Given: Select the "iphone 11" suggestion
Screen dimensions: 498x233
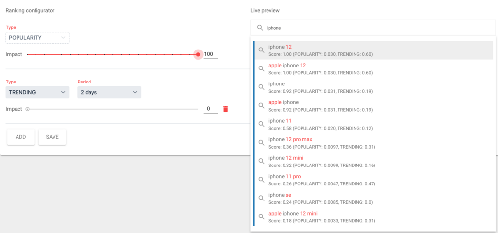Looking at the screenshot, I should [374, 124].
